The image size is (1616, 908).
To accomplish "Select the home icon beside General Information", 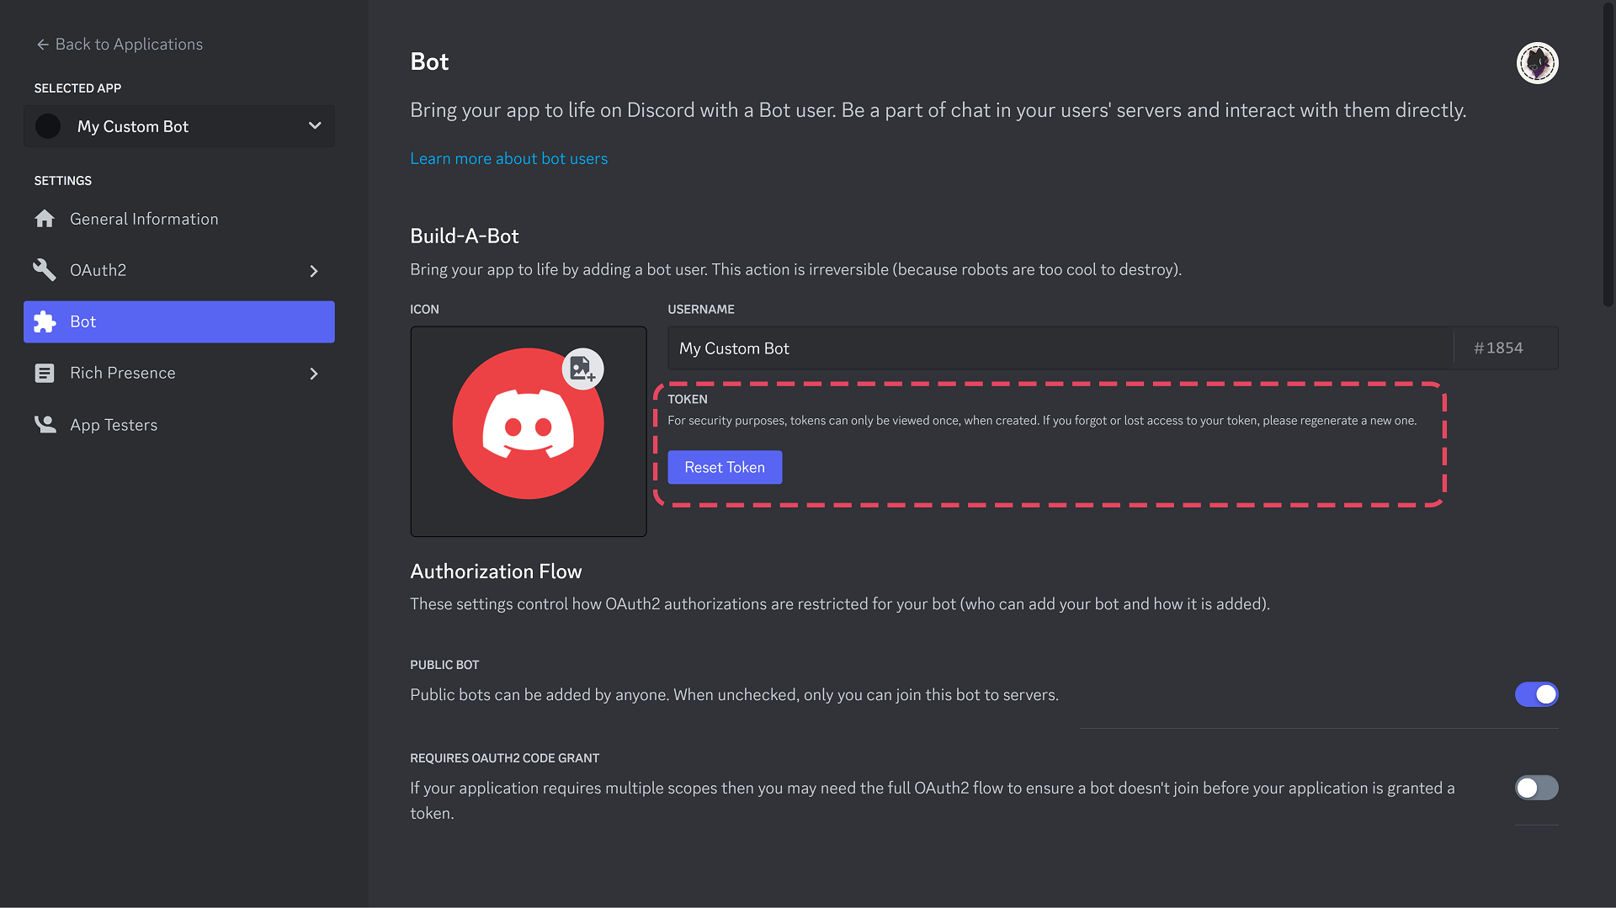I will pos(45,218).
